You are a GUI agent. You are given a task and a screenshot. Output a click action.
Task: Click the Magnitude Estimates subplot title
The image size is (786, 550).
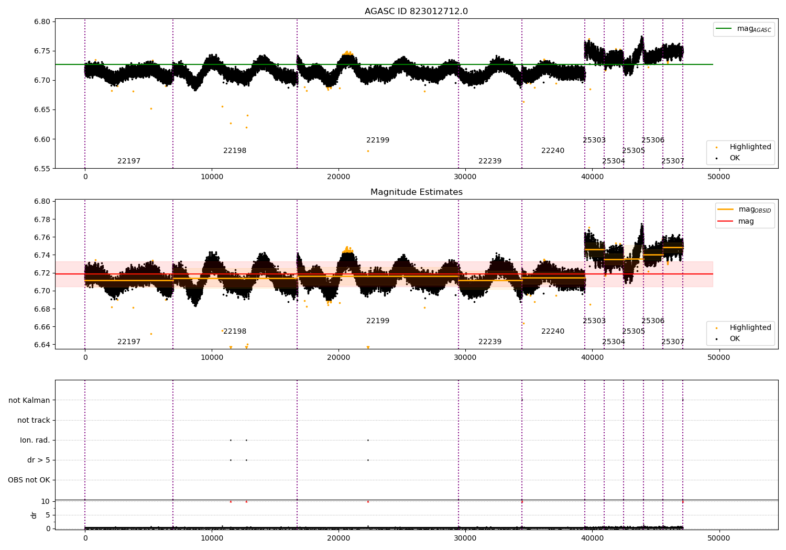[x=417, y=192]
